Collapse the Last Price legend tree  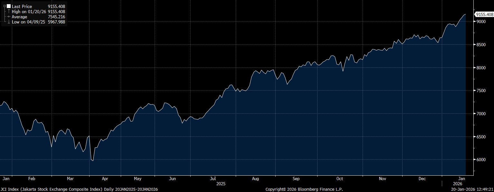coord(5,6)
